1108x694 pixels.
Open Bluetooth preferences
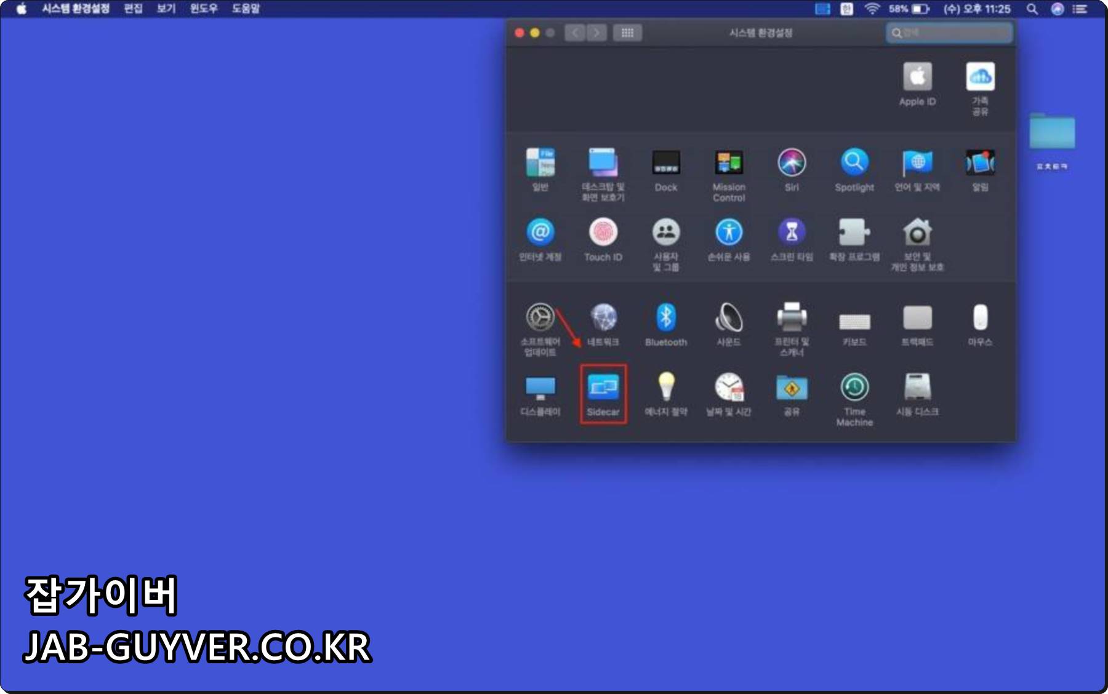pos(666,325)
